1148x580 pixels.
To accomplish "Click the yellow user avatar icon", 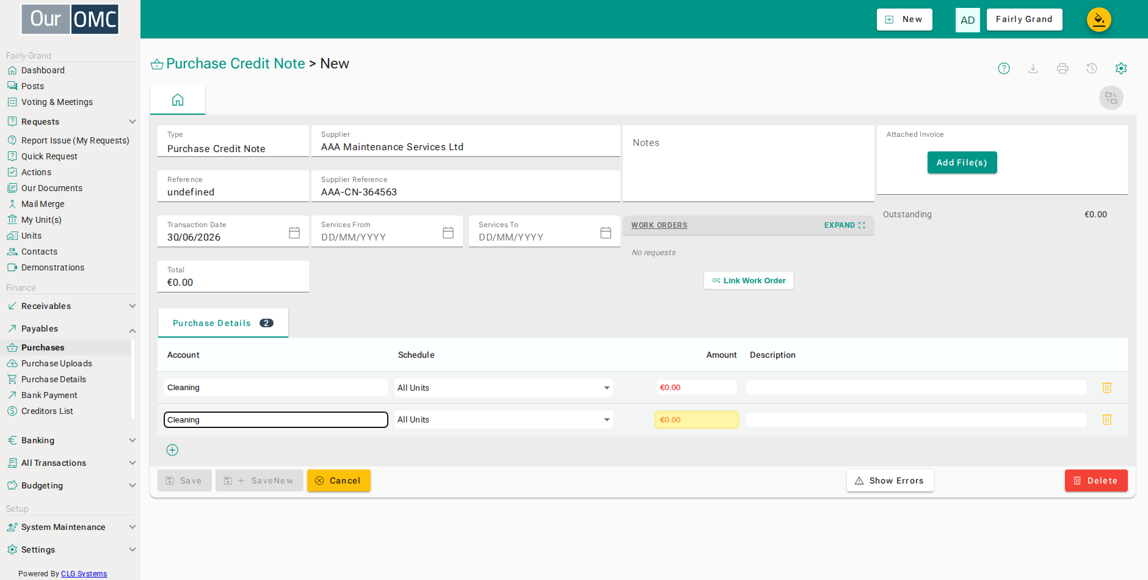I will point(1099,20).
